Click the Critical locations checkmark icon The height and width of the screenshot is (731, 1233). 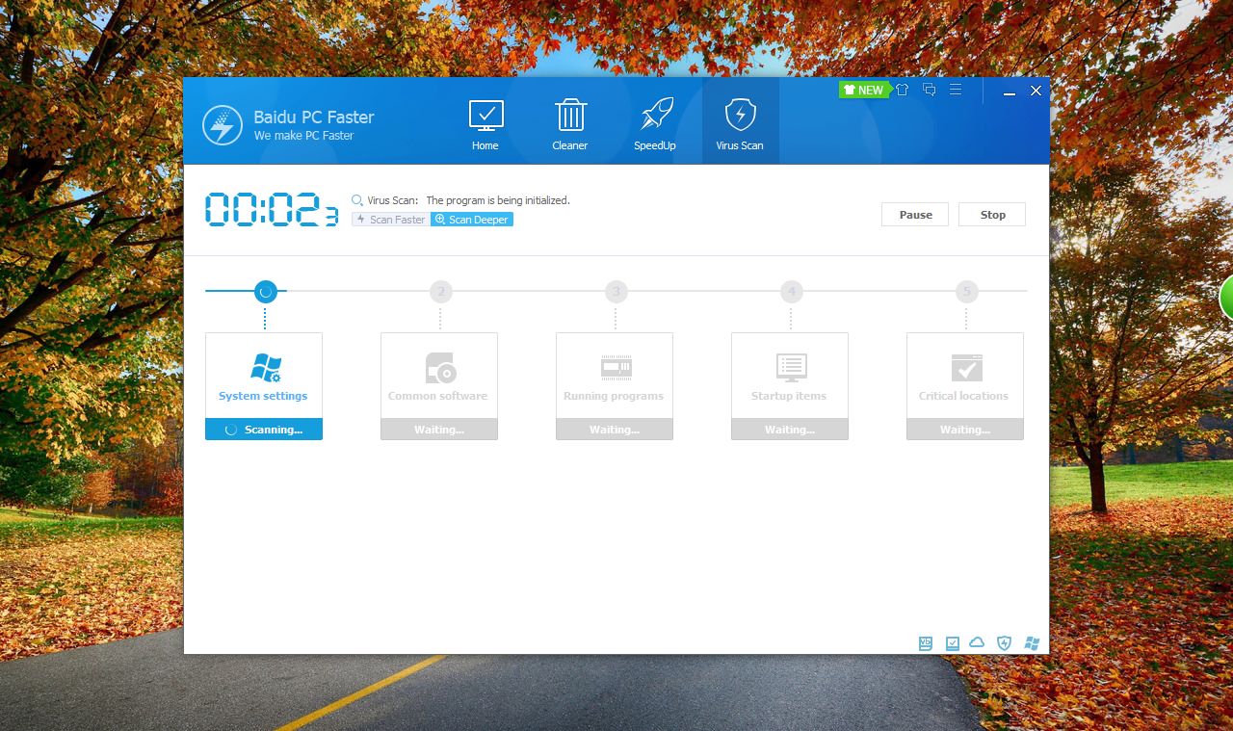pyautogui.click(x=966, y=368)
